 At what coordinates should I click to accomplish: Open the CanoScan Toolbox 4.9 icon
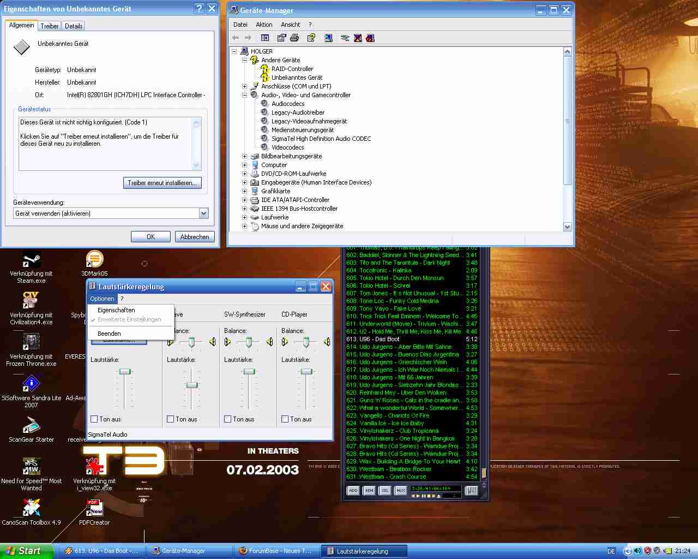[x=31, y=513]
